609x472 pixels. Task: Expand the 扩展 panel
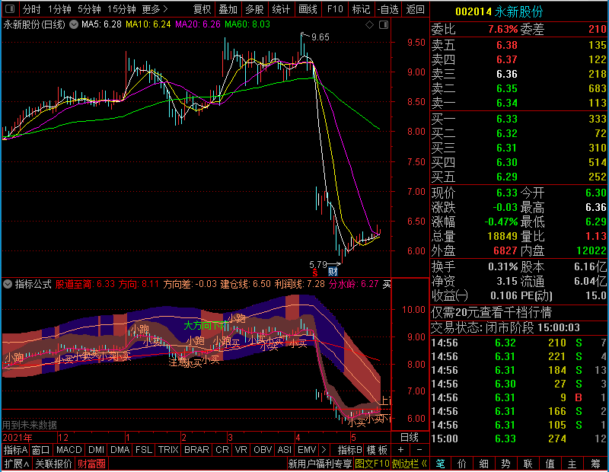point(17,464)
